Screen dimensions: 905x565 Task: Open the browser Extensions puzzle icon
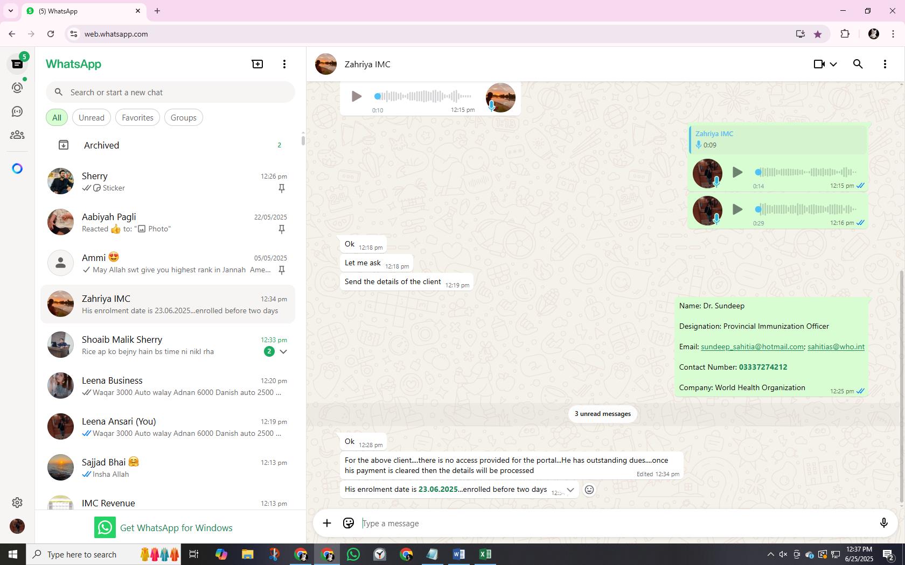click(x=845, y=34)
